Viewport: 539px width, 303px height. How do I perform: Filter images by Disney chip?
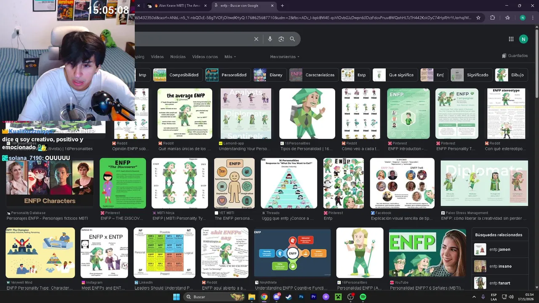click(269, 75)
